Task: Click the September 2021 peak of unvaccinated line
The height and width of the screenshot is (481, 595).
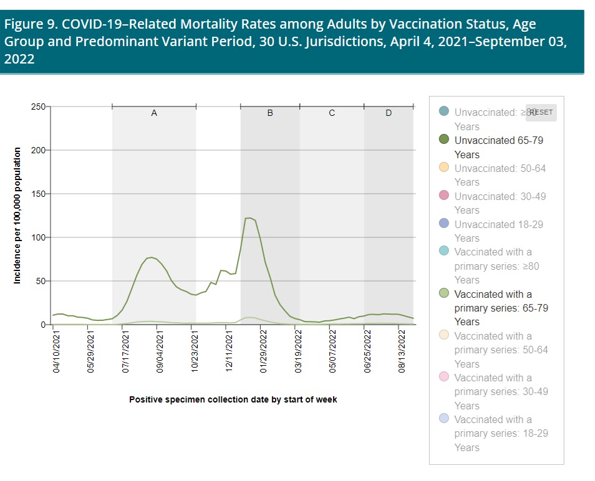Action: [152, 257]
